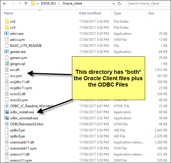Click the "2,676 KB" size value

(x=161, y=136)
